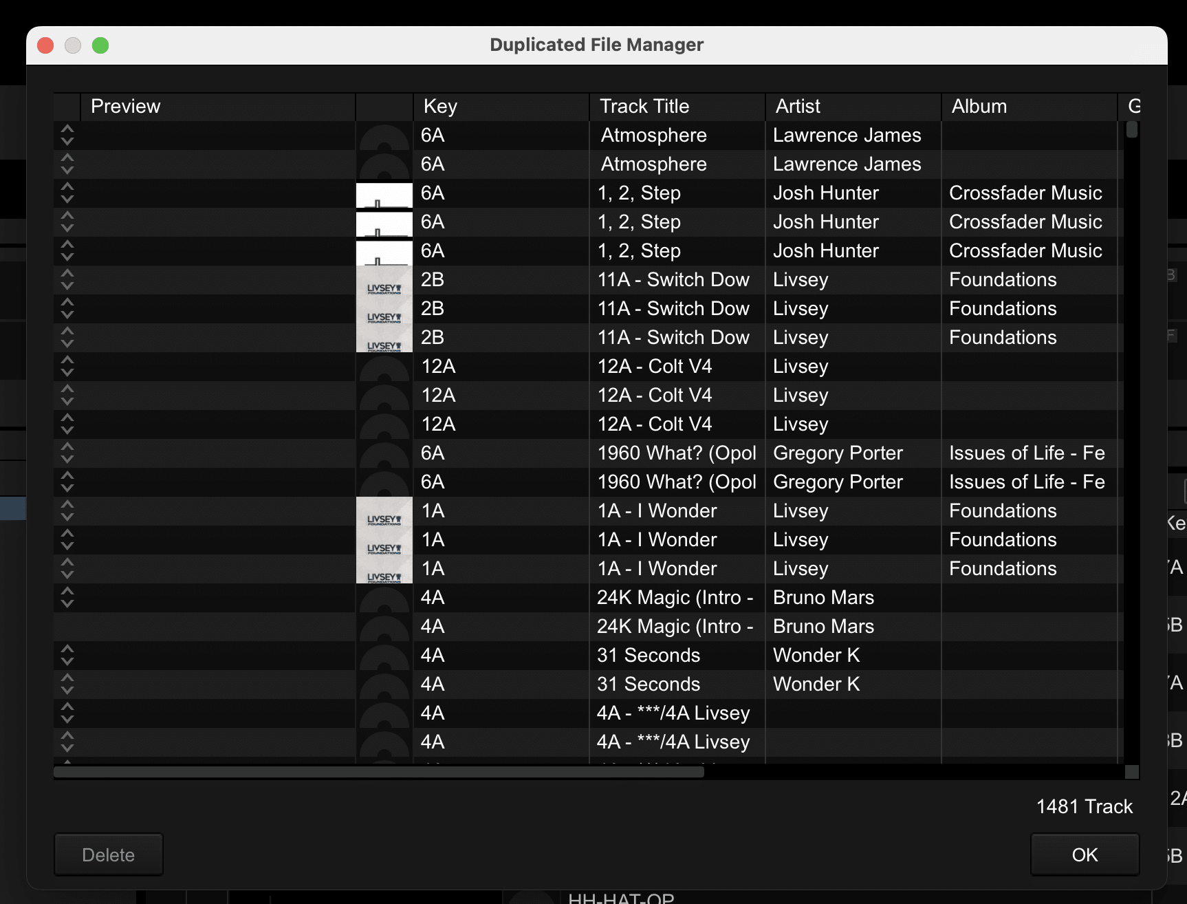
Task: Click OK to close Duplicated File Manager
Action: point(1085,854)
